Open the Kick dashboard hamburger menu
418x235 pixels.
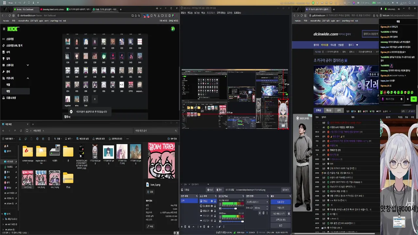pos(4,29)
